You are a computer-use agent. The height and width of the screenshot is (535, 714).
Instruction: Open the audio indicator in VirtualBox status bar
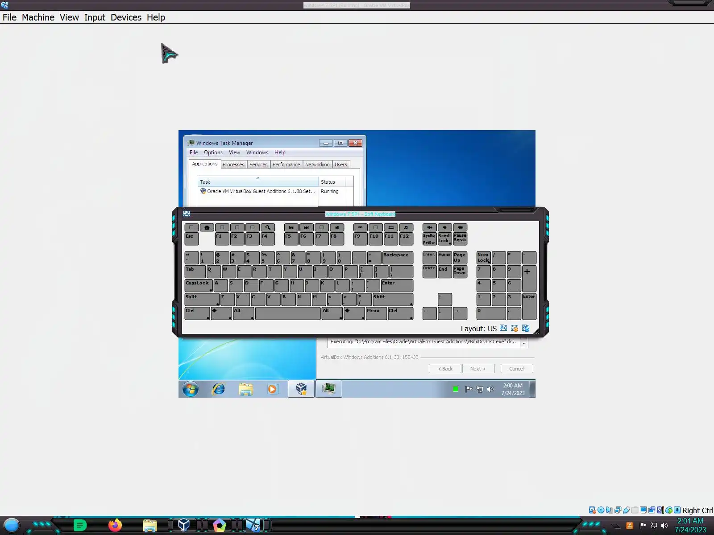click(609, 510)
